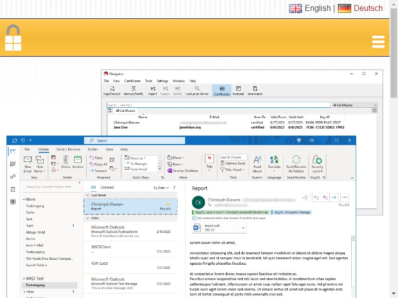Viewport: 398px width, 298px height.
Task: Select Jane Doe certificate row in Kleopatra
Action: [229, 127]
